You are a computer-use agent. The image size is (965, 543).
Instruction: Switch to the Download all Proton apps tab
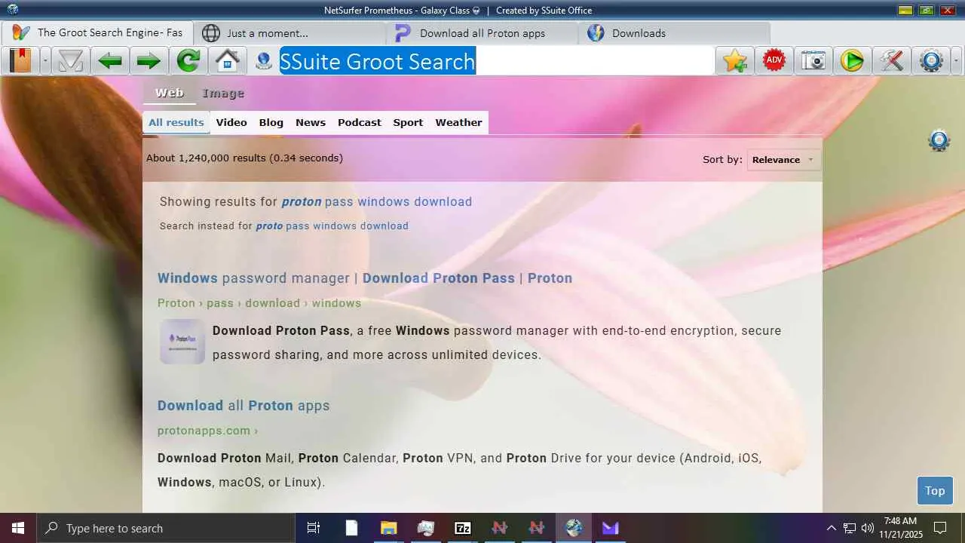pyautogui.click(x=483, y=33)
